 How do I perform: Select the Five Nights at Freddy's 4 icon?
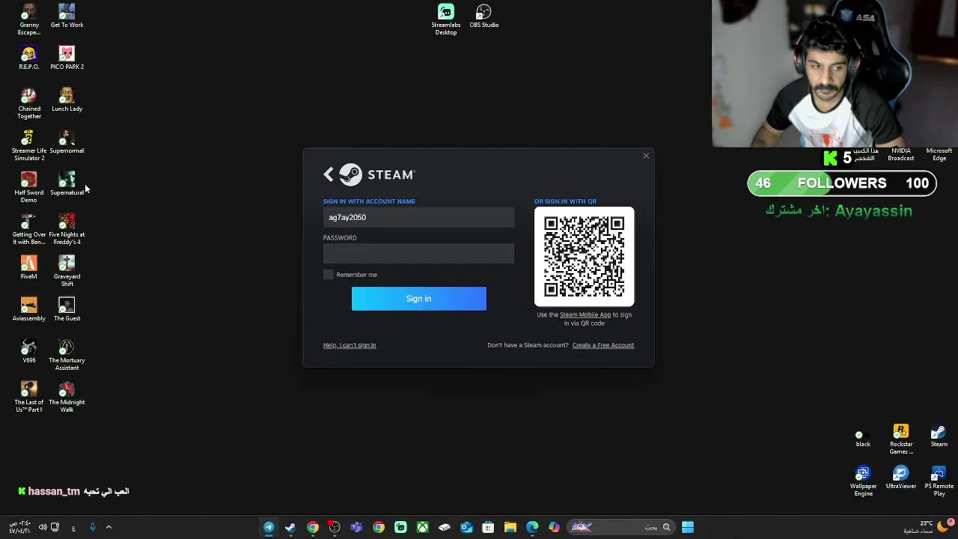click(x=67, y=230)
